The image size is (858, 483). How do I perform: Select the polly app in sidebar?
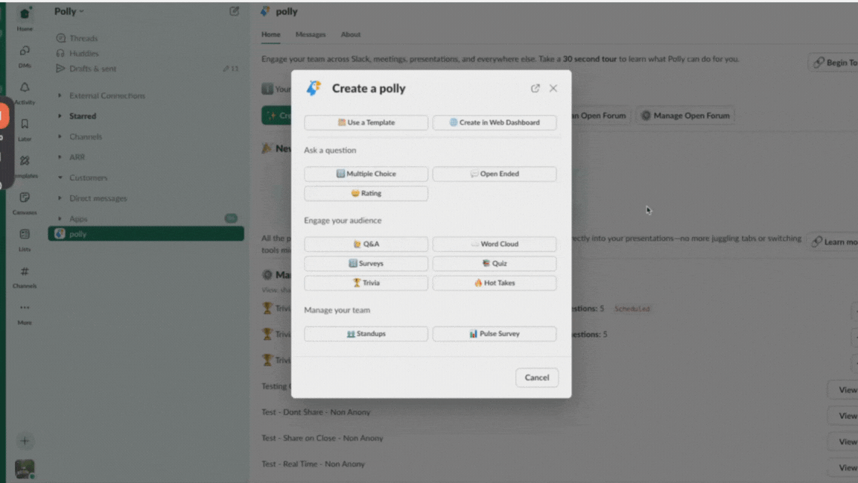(x=146, y=234)
